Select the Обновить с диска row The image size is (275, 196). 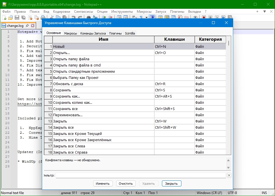pyautogui.click(x=135, y=84)
